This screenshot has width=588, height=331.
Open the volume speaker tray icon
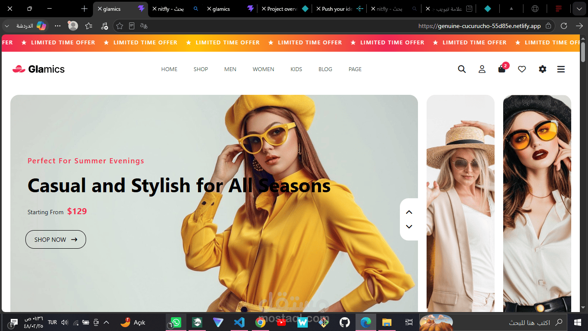coord(65,322)
